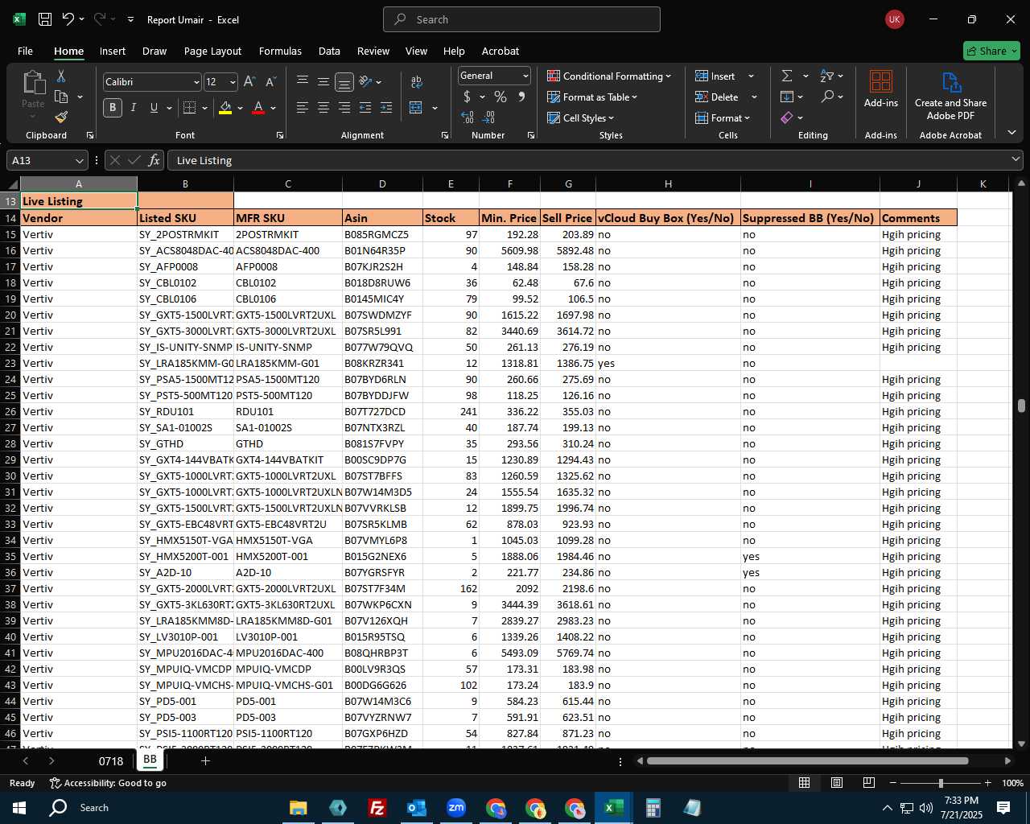Click the Format Painter brush icon
The width and height of the screenshot is (1030, 824).
pyautogui.click(x=61, y=117)
